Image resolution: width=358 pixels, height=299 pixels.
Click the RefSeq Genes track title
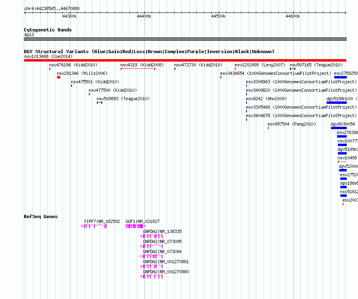click(x=41, y=217)
